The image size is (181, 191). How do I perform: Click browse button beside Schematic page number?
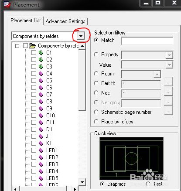168,111
